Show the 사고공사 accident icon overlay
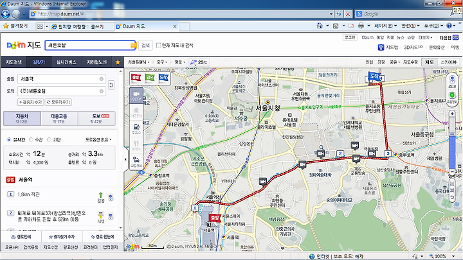Viewport: 463px width, 260px height. (136, 112)
